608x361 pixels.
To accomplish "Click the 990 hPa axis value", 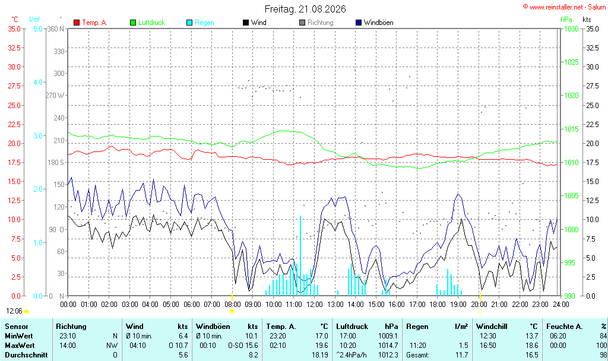I will (569, 296).
